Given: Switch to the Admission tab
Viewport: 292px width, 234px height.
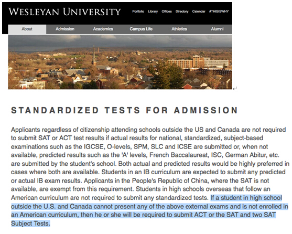Looking at the screenshot, I should (x=65, y=29).
